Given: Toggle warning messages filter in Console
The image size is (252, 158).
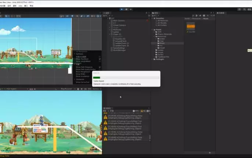Looking at the screenshot, I should 143,111.
